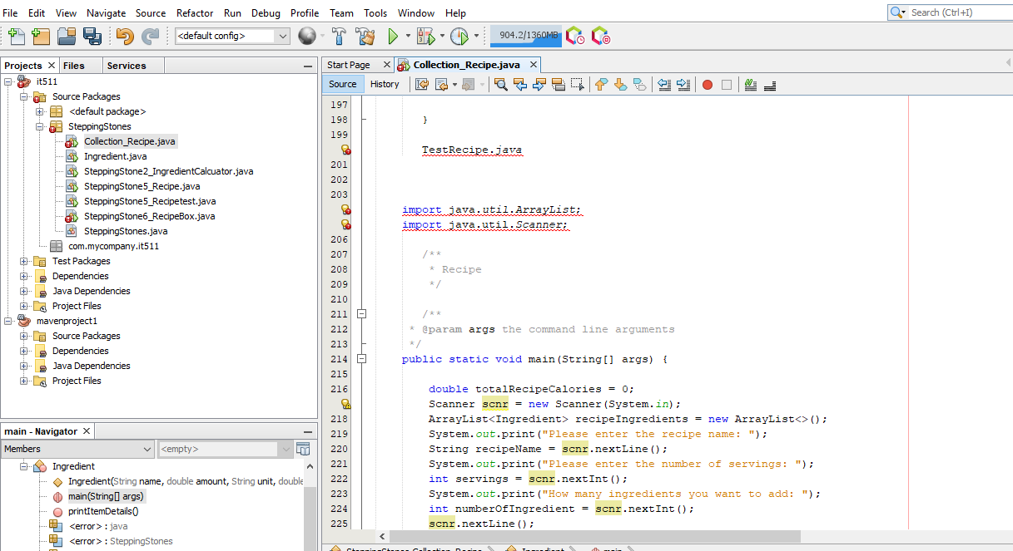Open the Refactor menu
The width and height of the screenshot is (1013, 551).
pyautogui.click(x=194, y=12)
